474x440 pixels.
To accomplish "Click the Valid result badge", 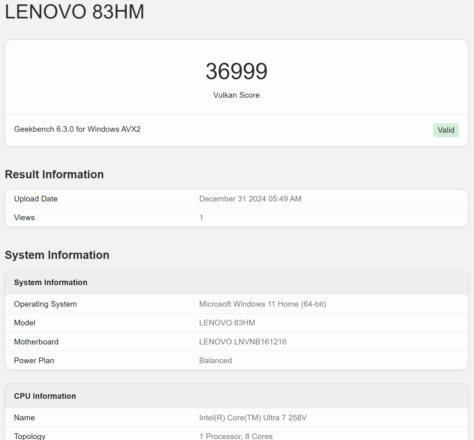I will (446, 130).
